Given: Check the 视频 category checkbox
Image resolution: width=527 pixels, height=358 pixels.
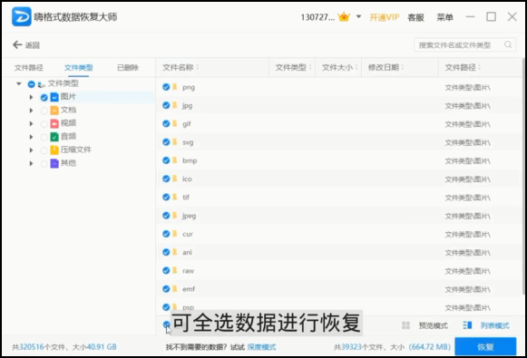Looking at the screenshot, I should click(44, 124).
